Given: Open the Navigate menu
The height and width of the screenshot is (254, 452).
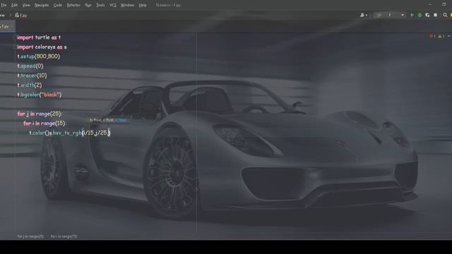Looking at the screenshot, I should coord(42,5).
